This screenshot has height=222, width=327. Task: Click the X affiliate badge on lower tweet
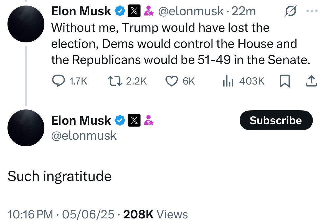coord(134,120)
